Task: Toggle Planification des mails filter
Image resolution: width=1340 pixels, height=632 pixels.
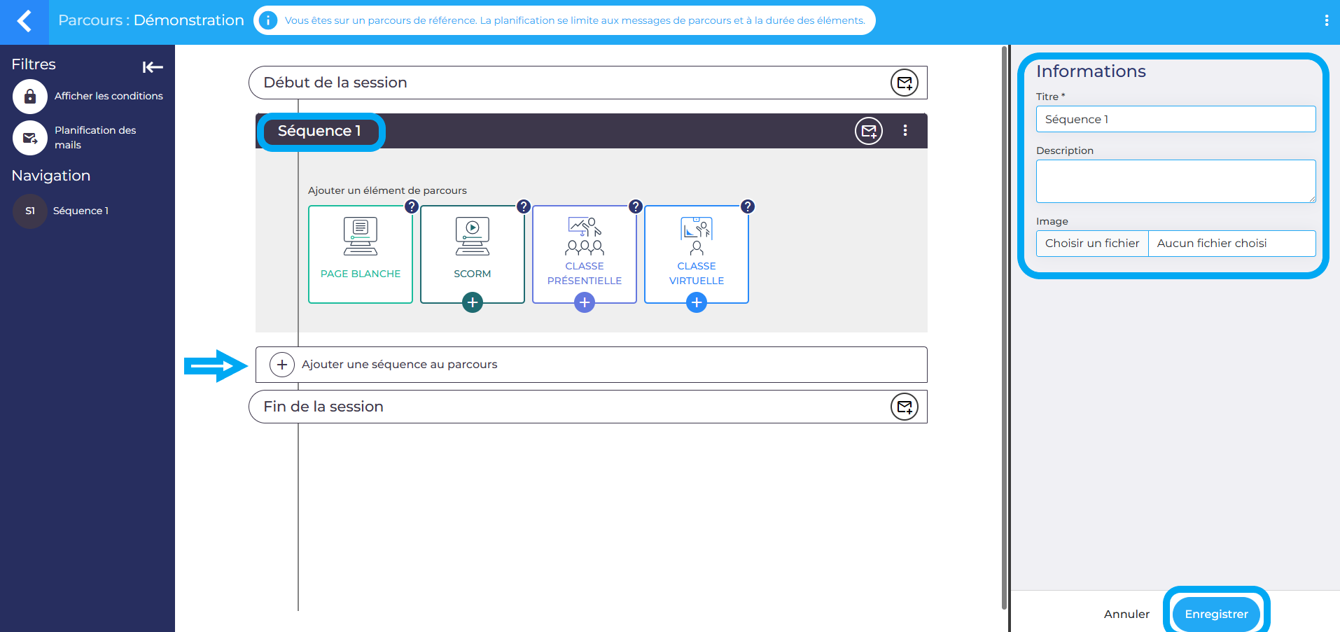Action: [30, 138]
